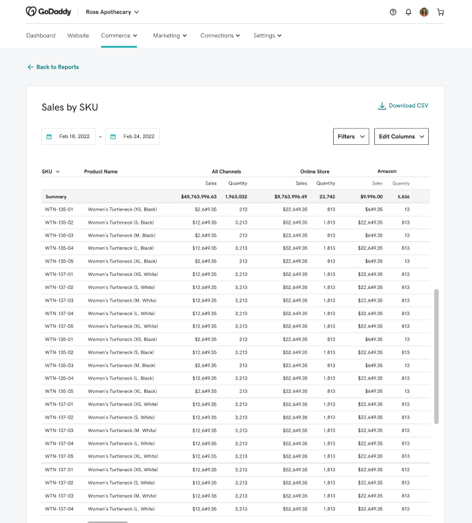The image size is (472, 523).
Task: Sort by the SKU column header
Action: point(51,171)
